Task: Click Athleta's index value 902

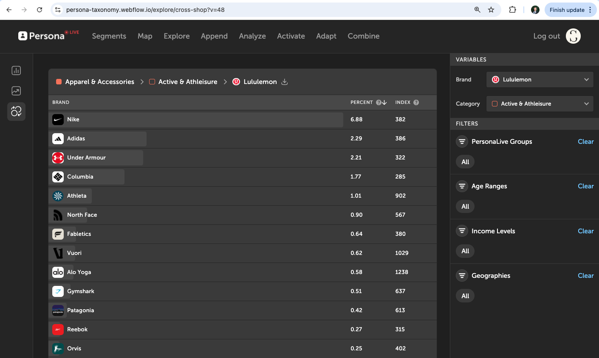Action: click(x=400, y=196)
